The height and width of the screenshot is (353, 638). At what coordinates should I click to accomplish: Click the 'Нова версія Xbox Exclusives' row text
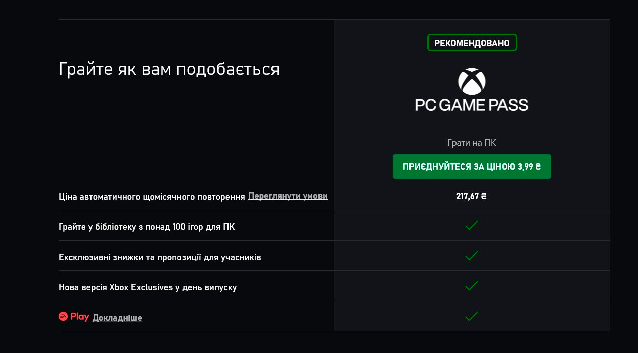(148, 287)
